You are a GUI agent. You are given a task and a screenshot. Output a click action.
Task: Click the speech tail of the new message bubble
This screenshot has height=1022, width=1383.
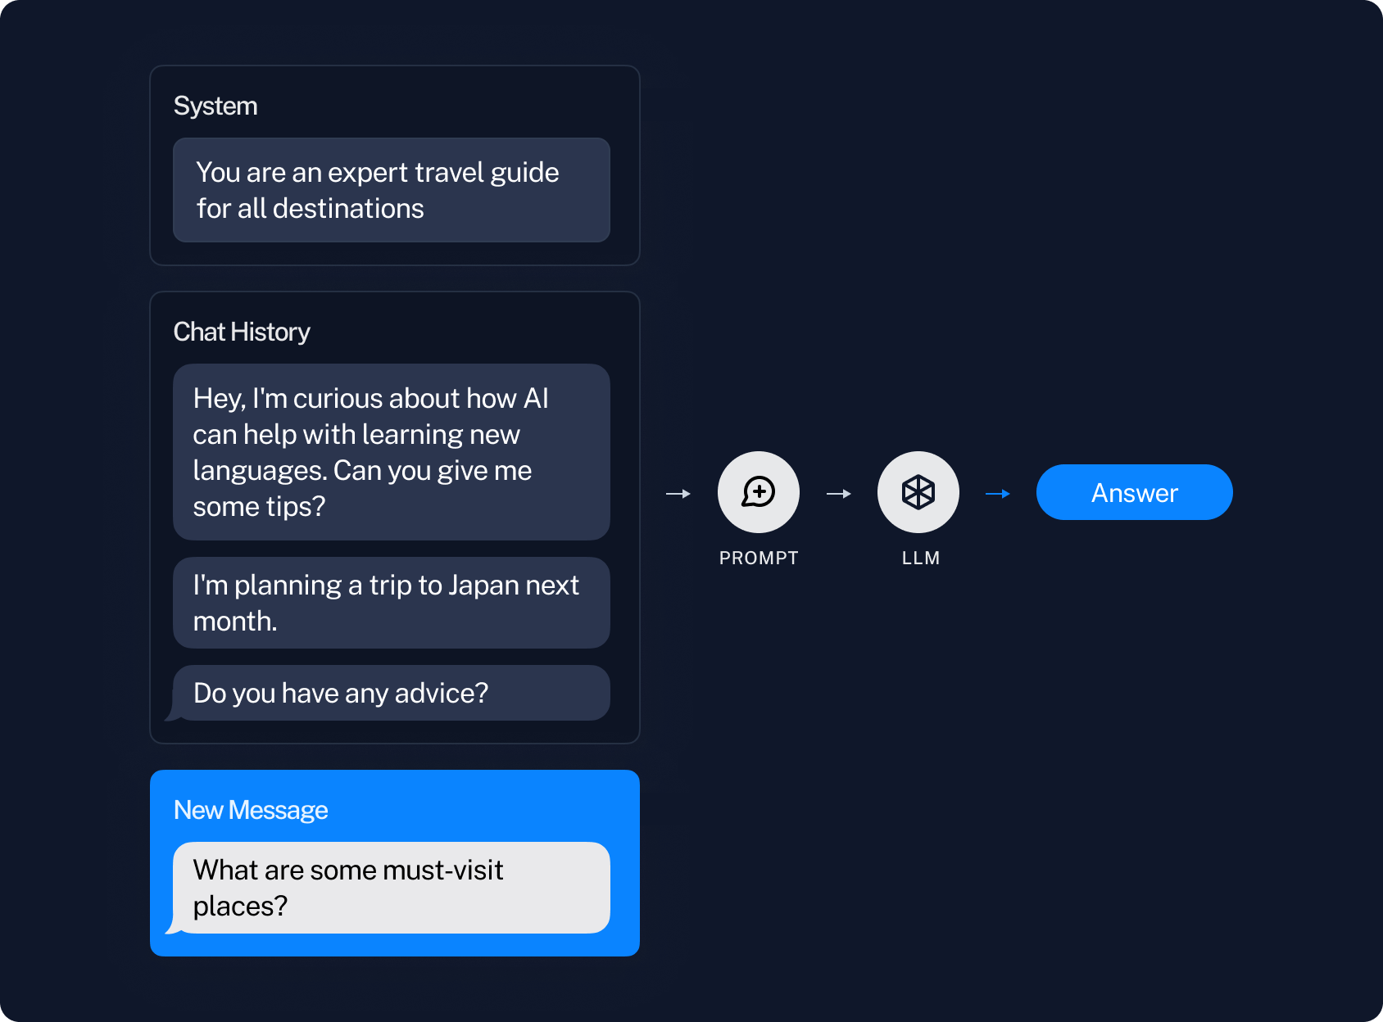click(172, 925)
